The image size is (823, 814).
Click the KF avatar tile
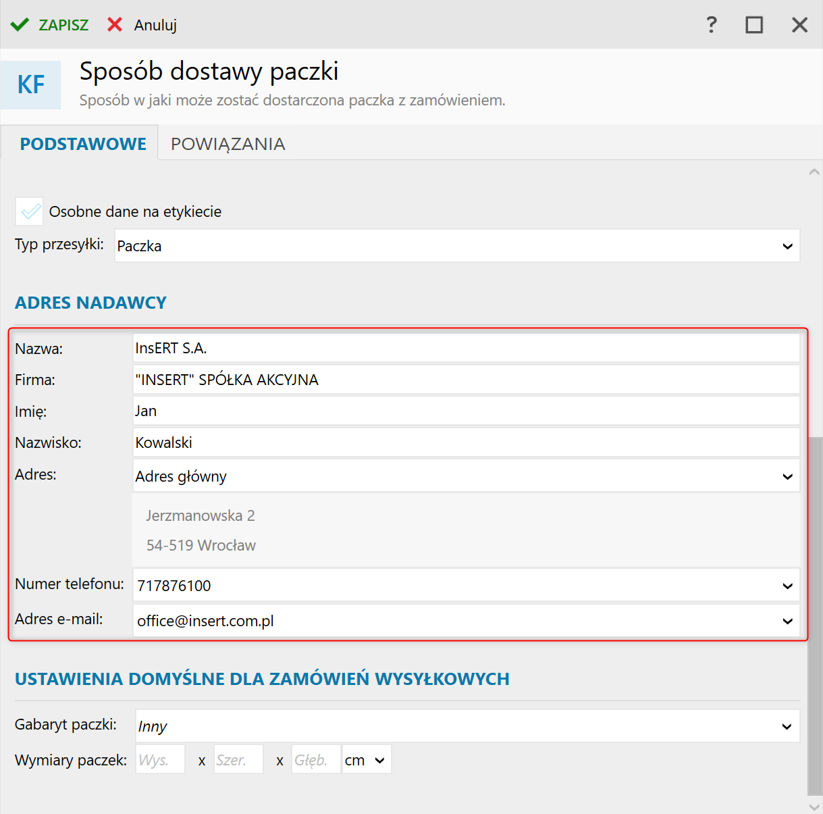pos(31,85)
